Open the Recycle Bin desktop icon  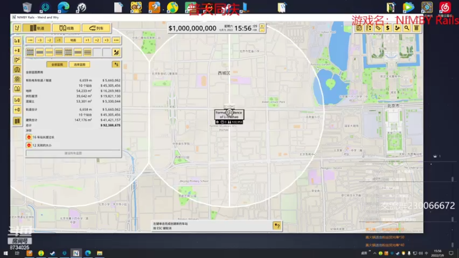(27, 7)
